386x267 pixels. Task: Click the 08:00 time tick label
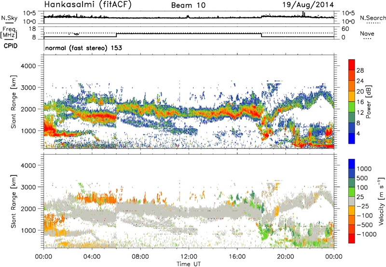click(140, 257)
